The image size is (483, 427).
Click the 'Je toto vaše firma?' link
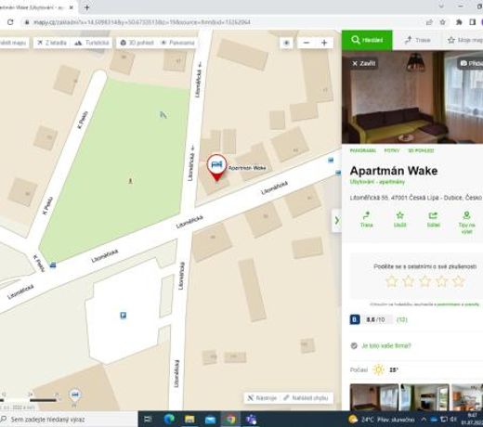[x=386, y=345]
